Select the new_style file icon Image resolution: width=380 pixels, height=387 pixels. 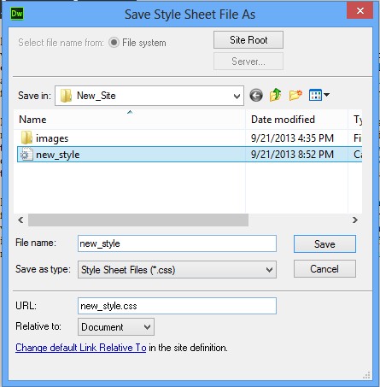(26, 155)
